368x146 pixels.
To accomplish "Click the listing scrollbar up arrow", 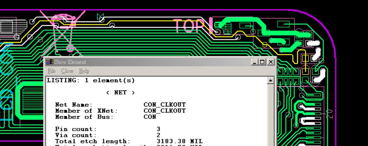I will [270, 81].
